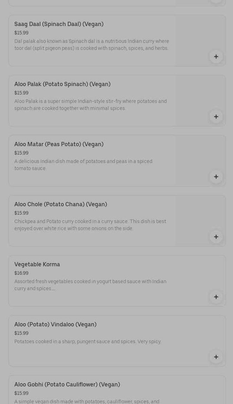The height and width of the screenshot is (404, 233).
Task: Click the Vegetable Korma description text
Action: 90,285
